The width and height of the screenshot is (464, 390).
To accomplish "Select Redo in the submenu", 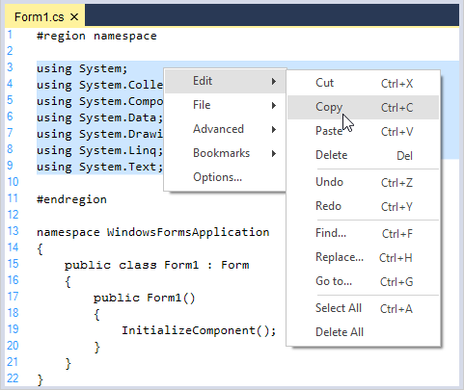I will coord(364,206).
